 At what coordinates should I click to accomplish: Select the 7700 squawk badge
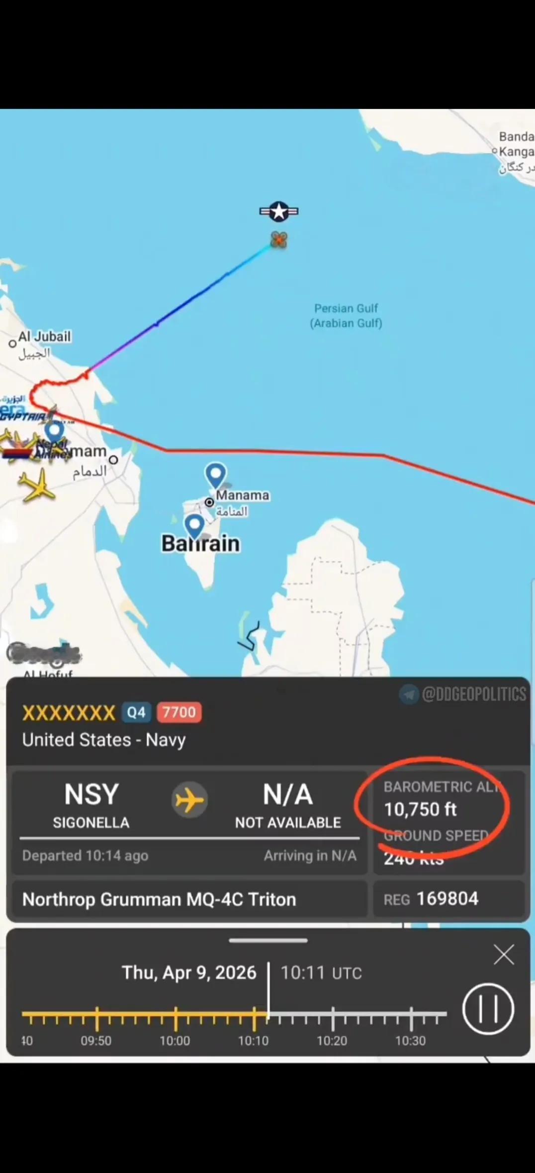(179, 712)
